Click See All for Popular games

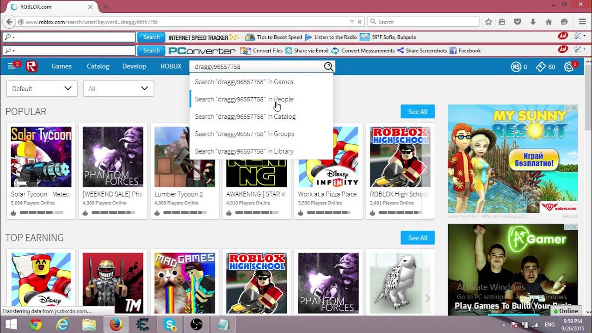click(x=418, y=111)
